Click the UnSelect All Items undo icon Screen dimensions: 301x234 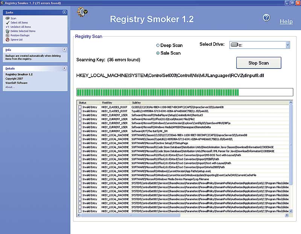[8, 27]
